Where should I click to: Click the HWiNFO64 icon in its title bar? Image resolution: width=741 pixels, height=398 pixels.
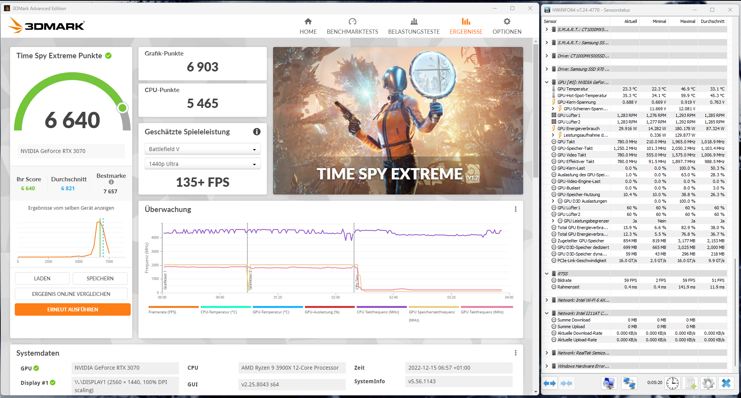coord(547,10)
